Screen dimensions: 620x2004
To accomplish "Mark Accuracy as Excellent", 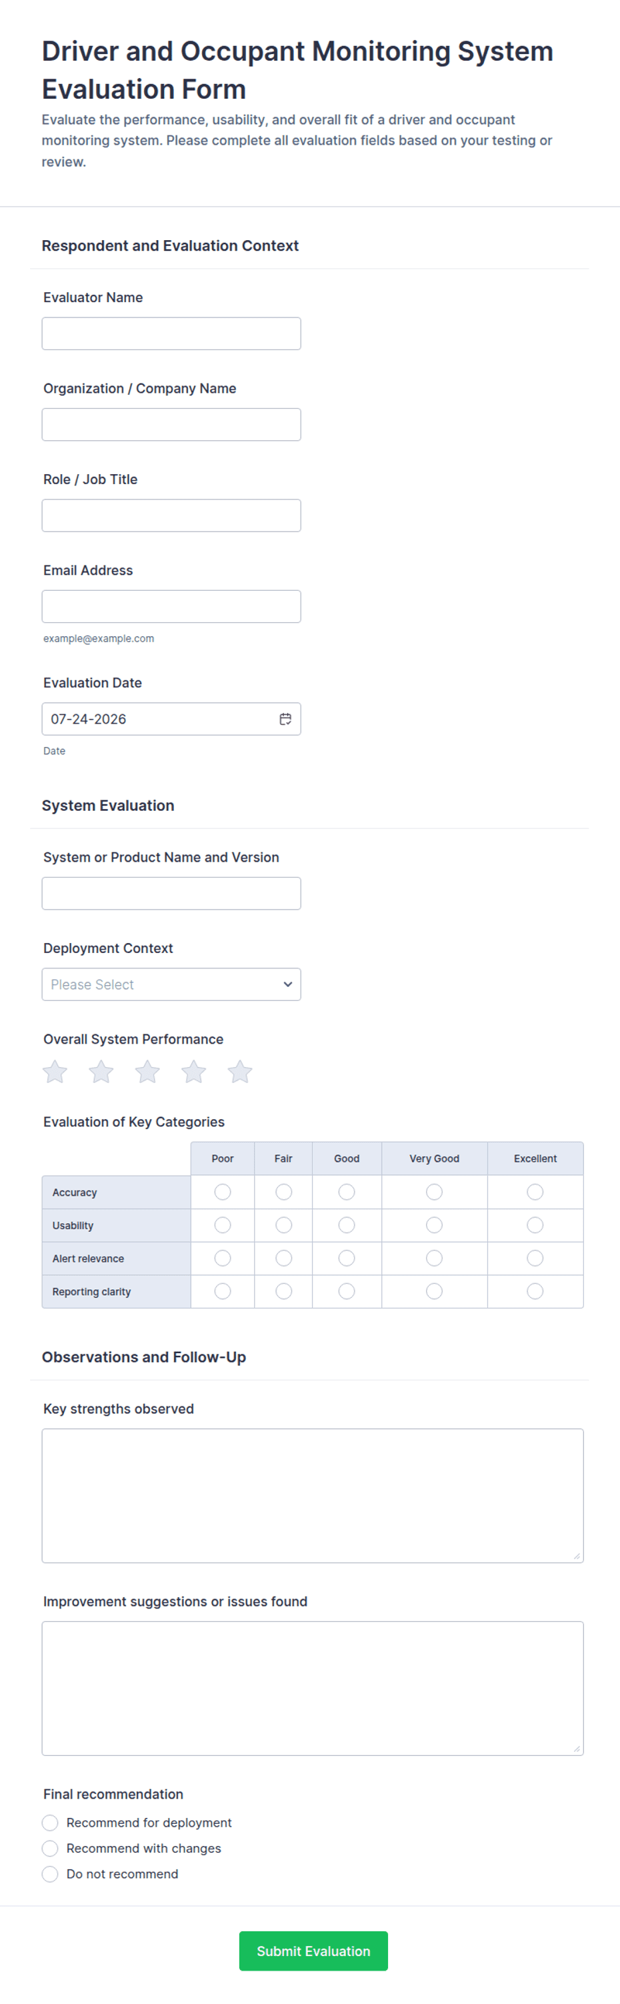I will 535,1192.
